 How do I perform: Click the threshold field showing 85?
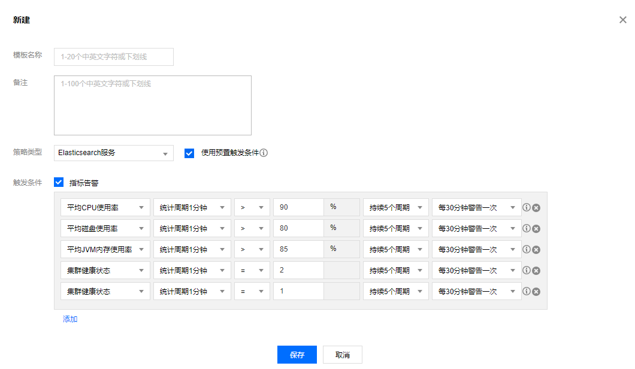pos(298,250)
